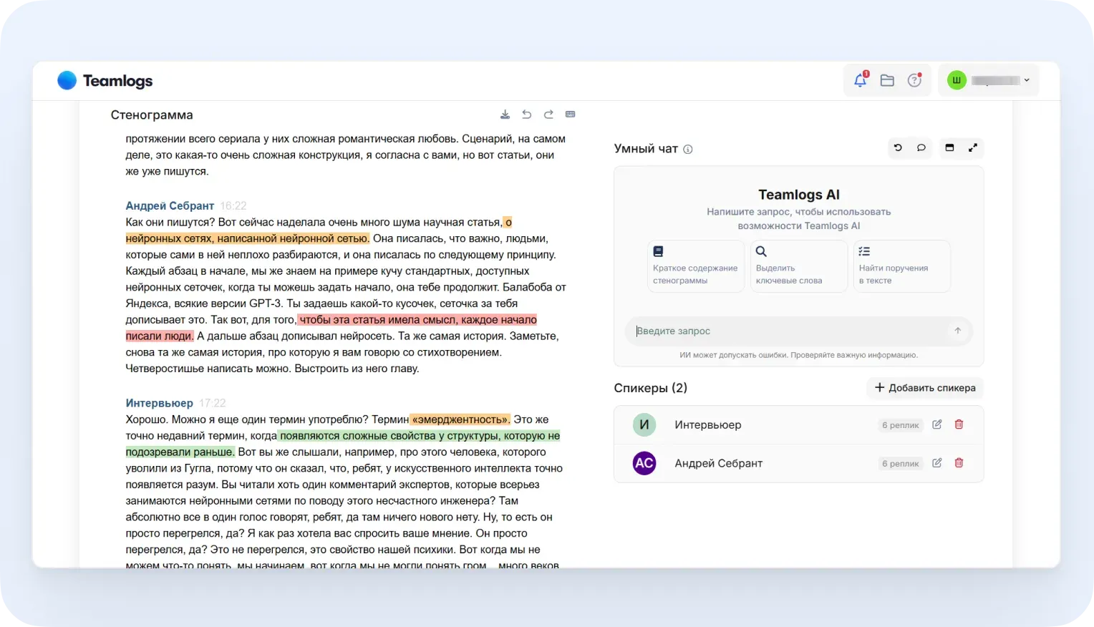The height and width of the screenshot is (627, 1094).
Task: Choose Выделить ключевые слова suggestion
Action: point(799,266)
